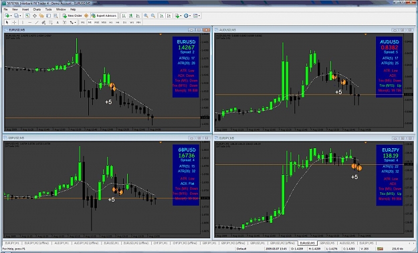Zoom out on the chart
418x253 pixels.
click(153, 16)
